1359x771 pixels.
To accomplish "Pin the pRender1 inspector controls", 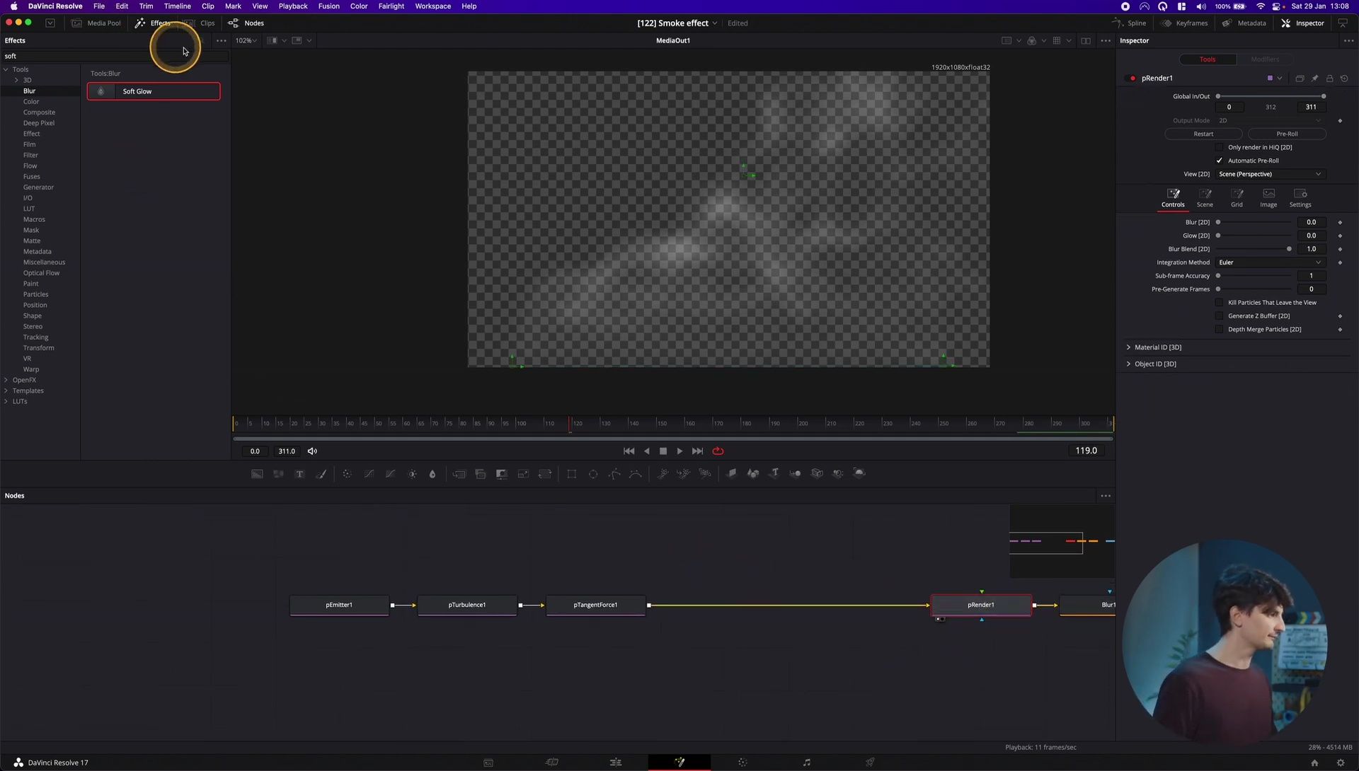I will [1314, 79].
